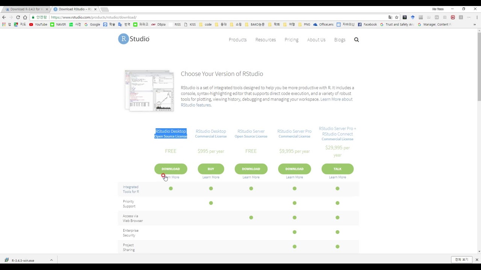
Task: Open the 자바의신 bookmark
Action: [345, 24]
